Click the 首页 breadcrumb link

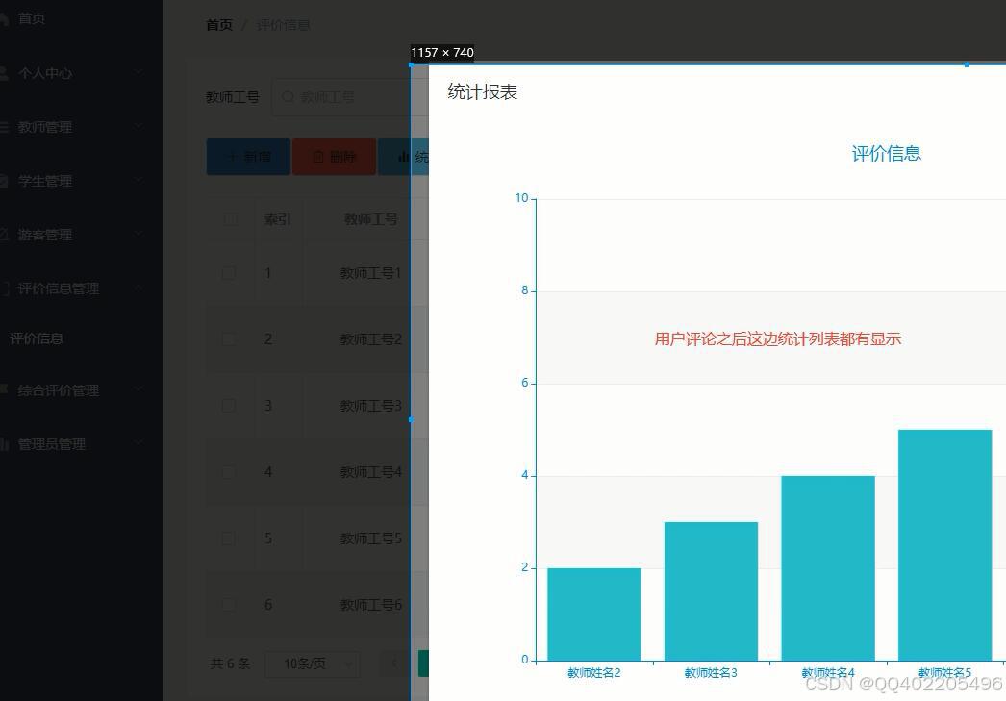[218, 25]
